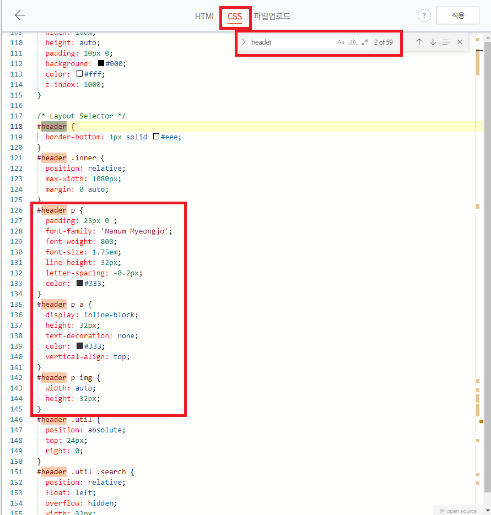The height and width of the screenshot is (515, 491).
Task: Expand the replace field chevron
Action: click(x=244, y=42)
